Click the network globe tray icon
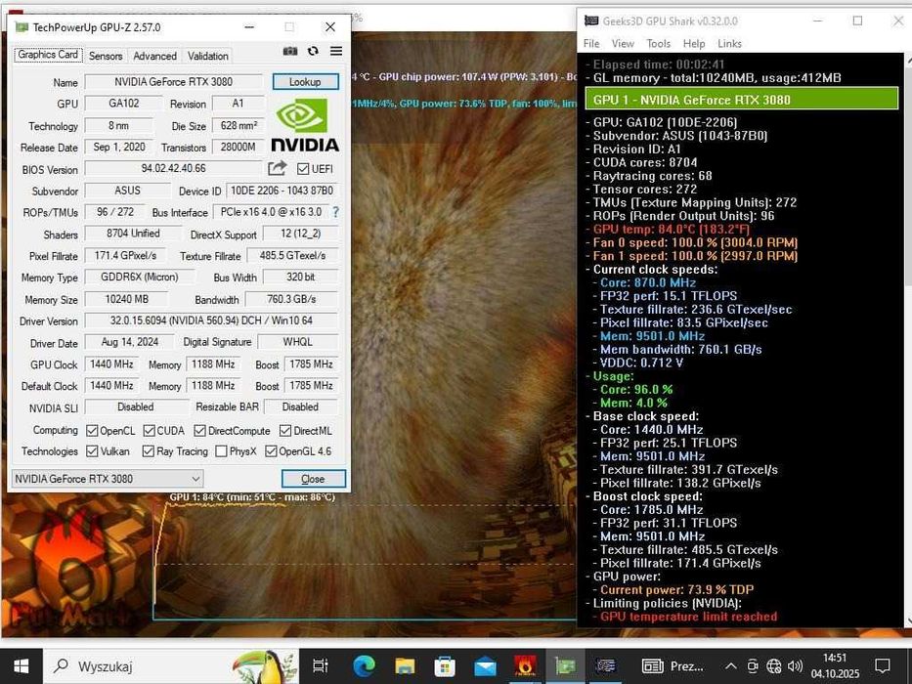Screen dimensions: 912x684 coord(773,666)
